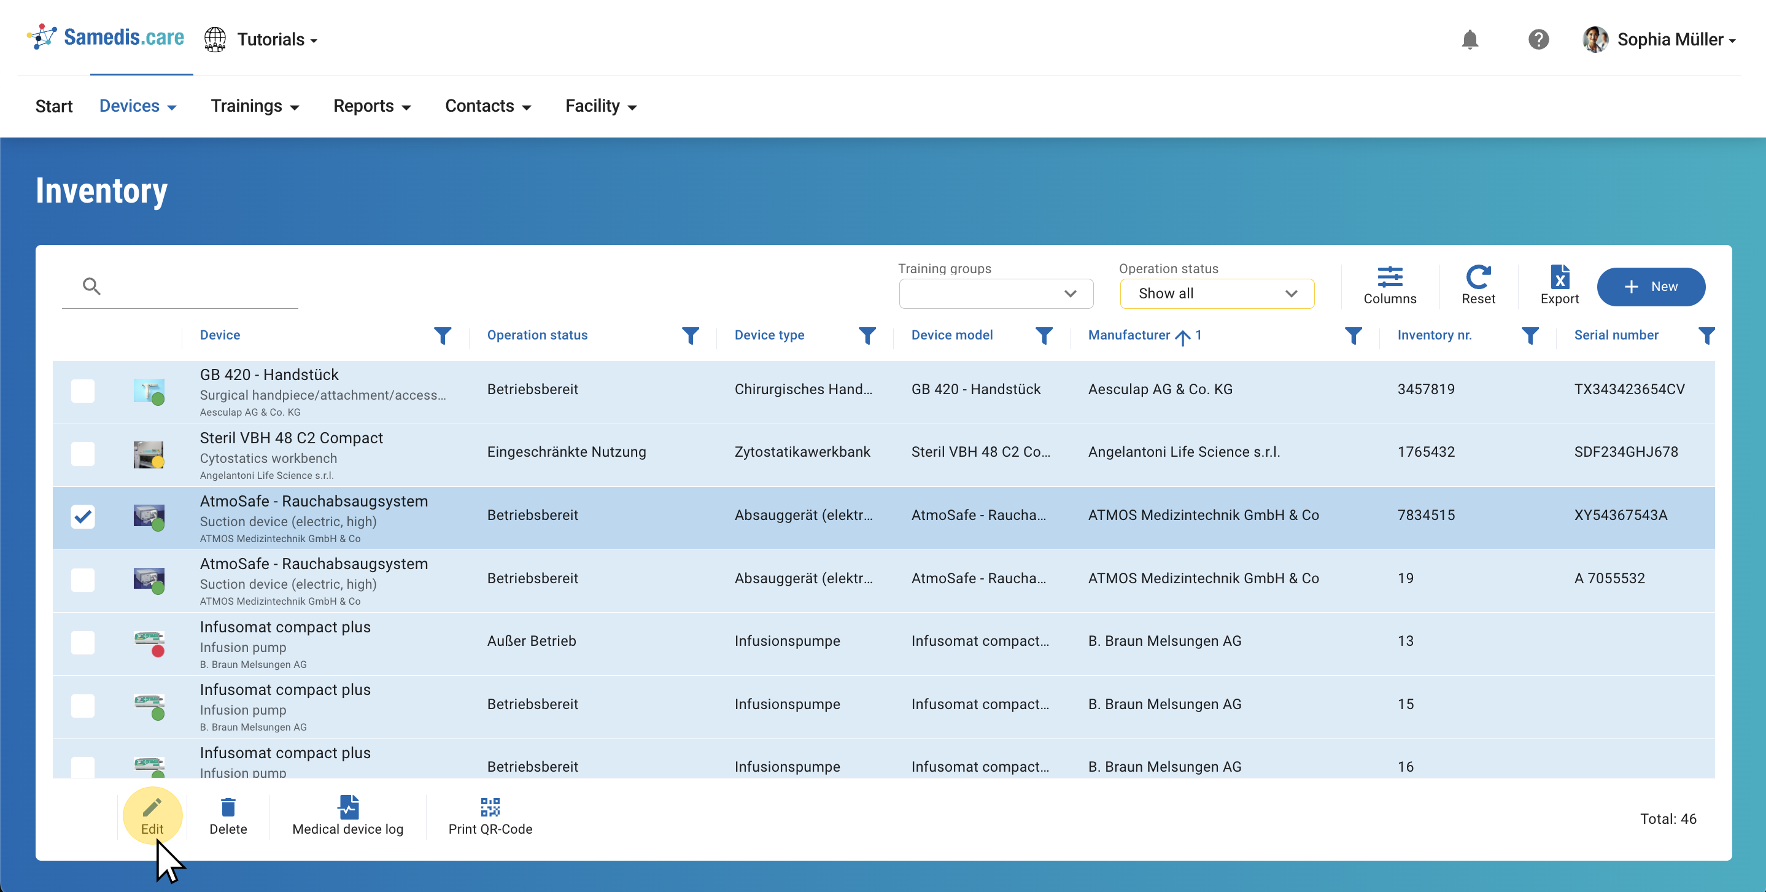Click the New device button

pos(1650,287)
